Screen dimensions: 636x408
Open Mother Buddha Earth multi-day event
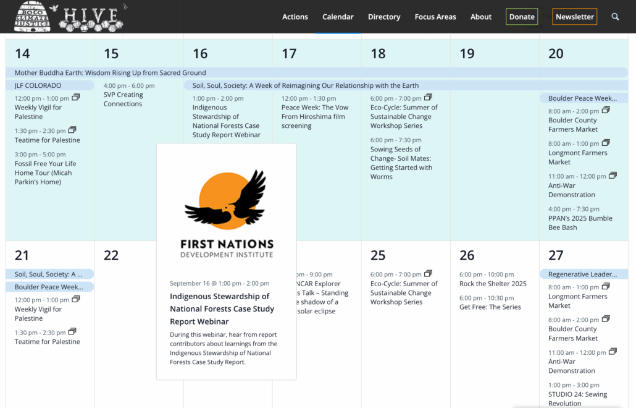pyautogui.click(x=111, y=72)
